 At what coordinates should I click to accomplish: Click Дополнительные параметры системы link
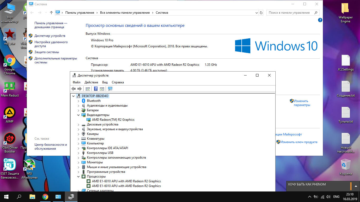[56, 60]
